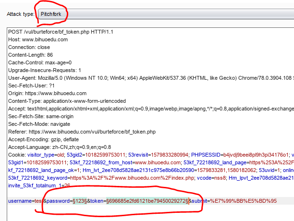This screenshot has width=294, height=221.
Task: Click the 'Origin: https://www.bihuoedu.com' header
Action: click(x=47, y=93)
